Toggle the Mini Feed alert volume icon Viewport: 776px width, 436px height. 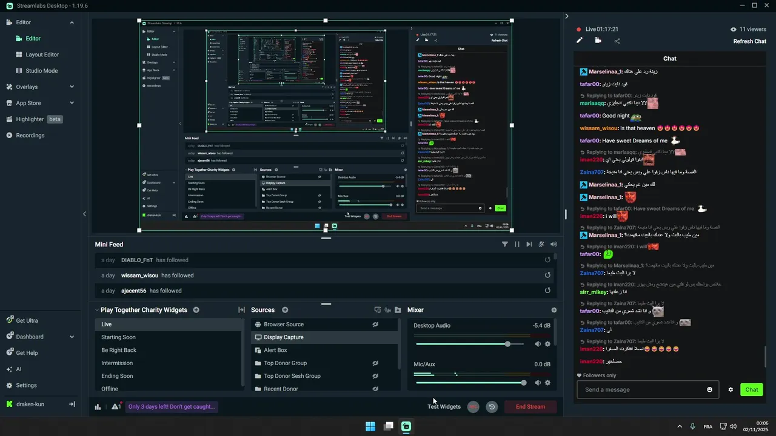[x=554, y=245]
